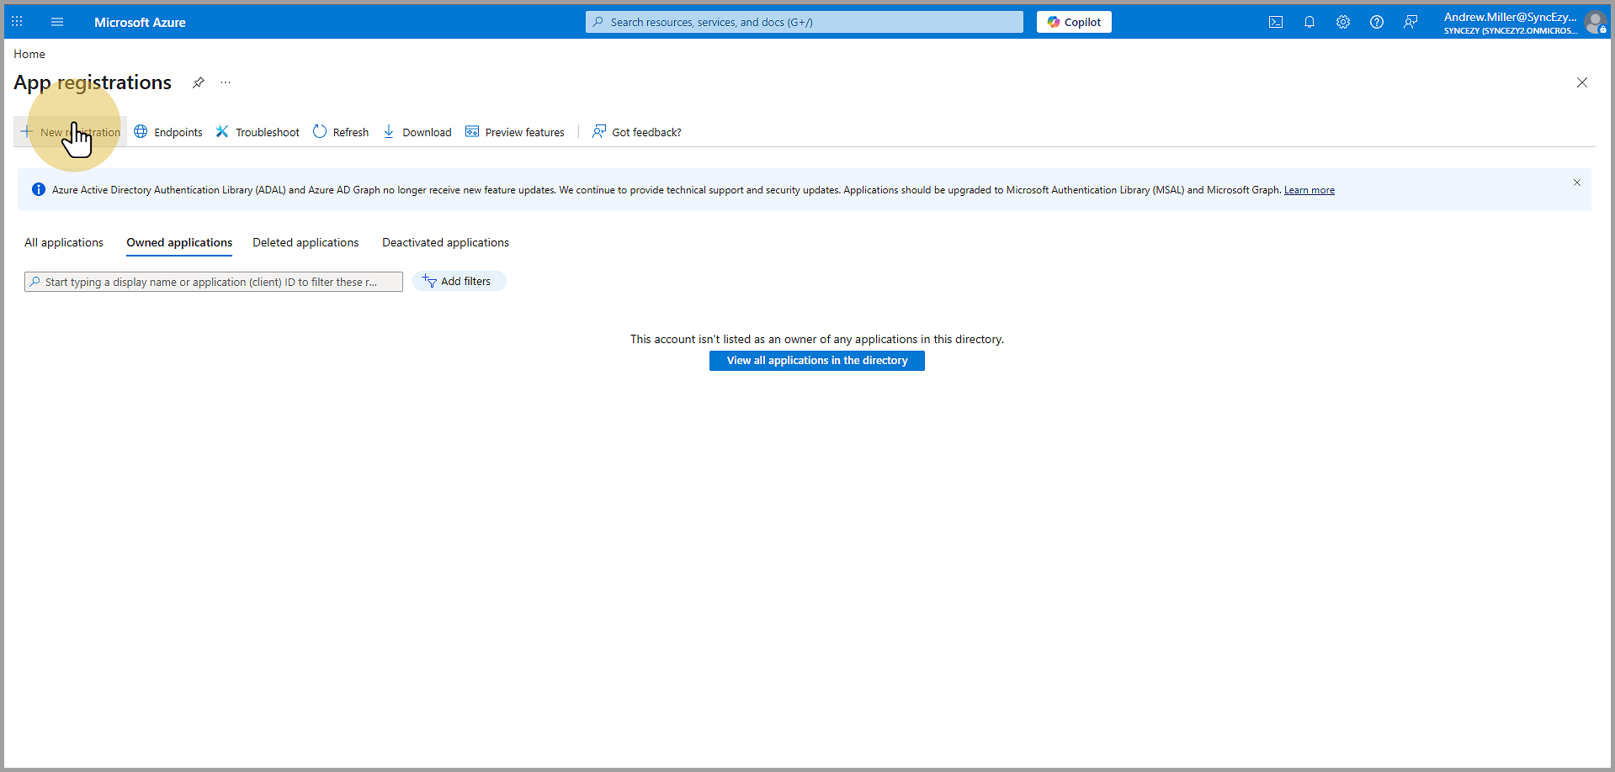Screen dimensions: 1615x772
Task: Open the Cloud Shell icon
Action: click(x=1275, y=22)
